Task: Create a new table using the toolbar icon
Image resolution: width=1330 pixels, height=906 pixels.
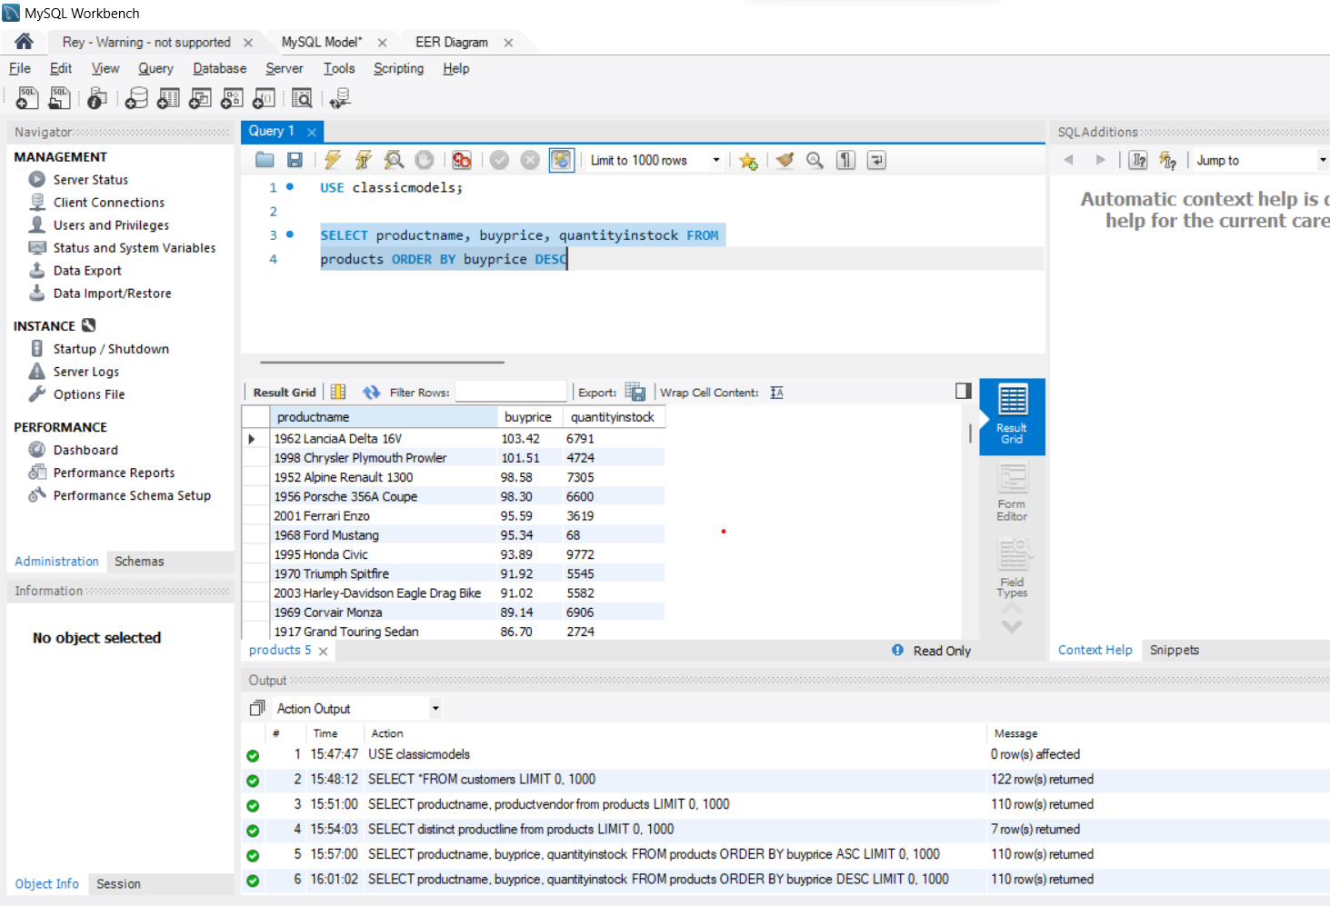Action: coord(168,98)
